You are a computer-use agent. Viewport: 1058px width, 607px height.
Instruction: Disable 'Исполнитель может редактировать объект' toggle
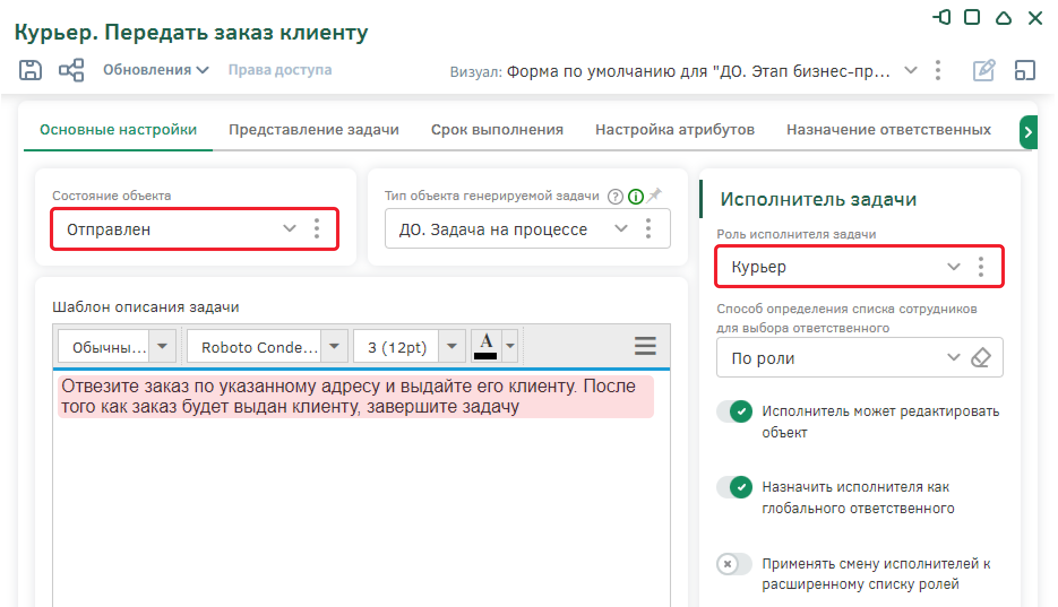pyautogui.click(x=734, y=411)
